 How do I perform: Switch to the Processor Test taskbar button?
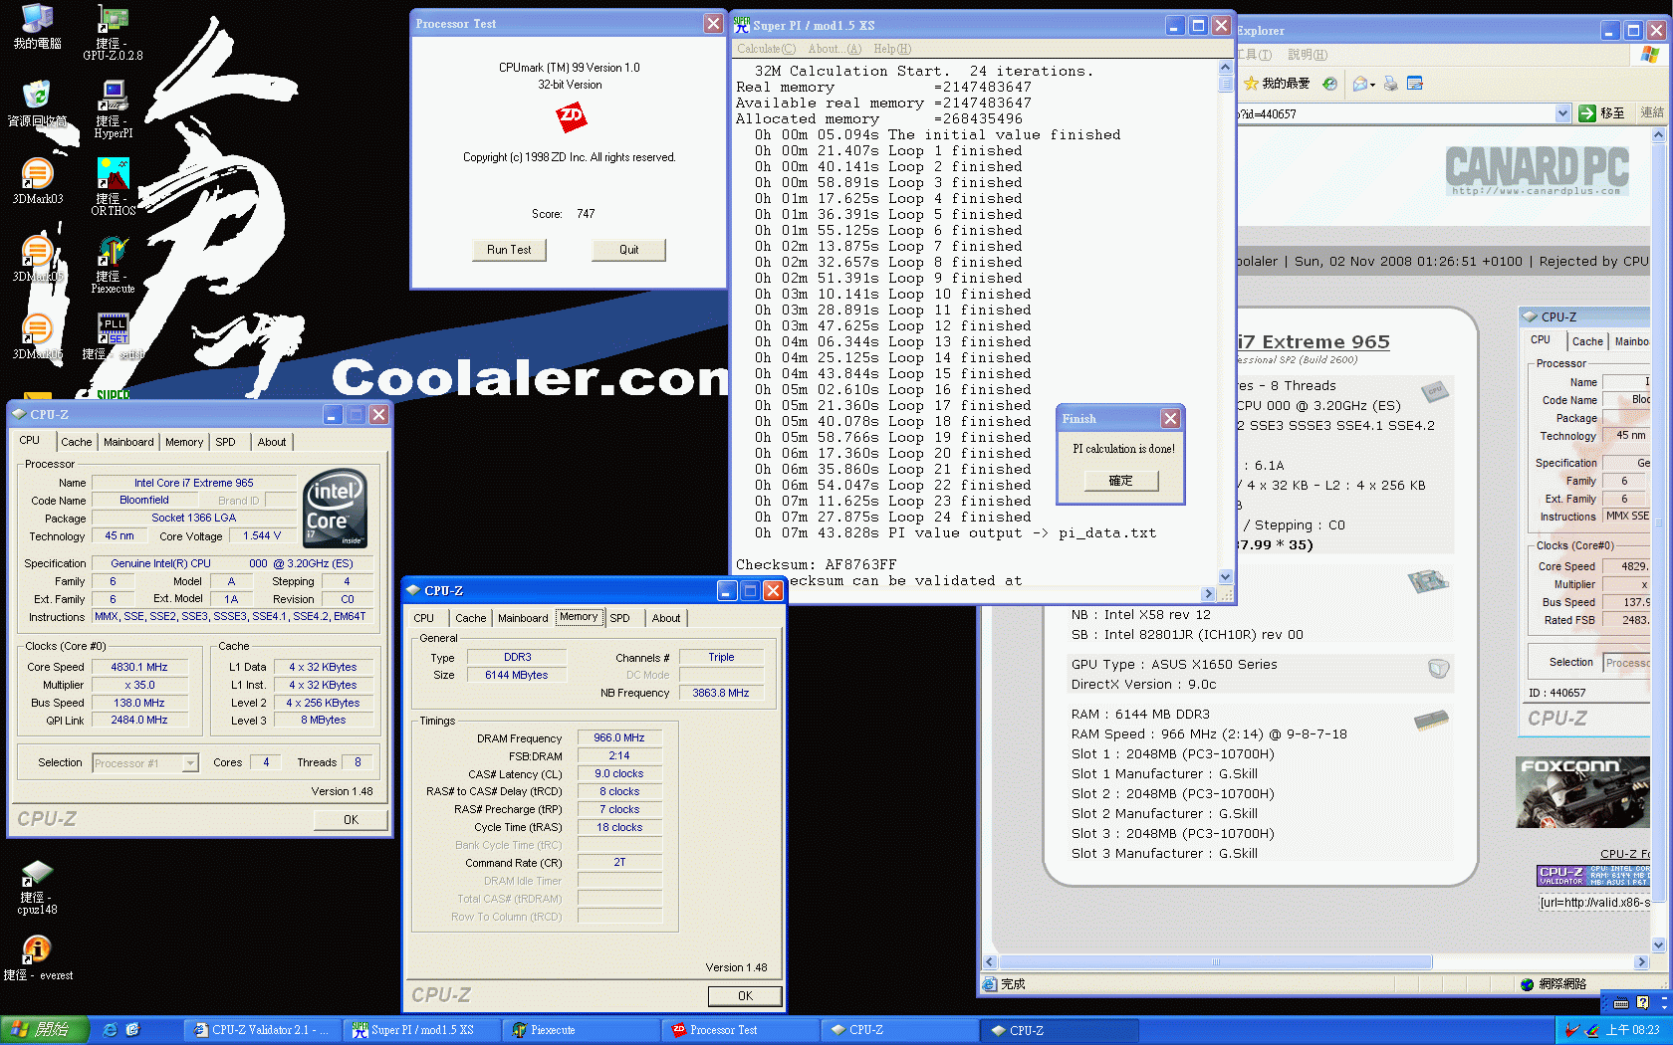pyautogui.click(x=738, y=1030)
